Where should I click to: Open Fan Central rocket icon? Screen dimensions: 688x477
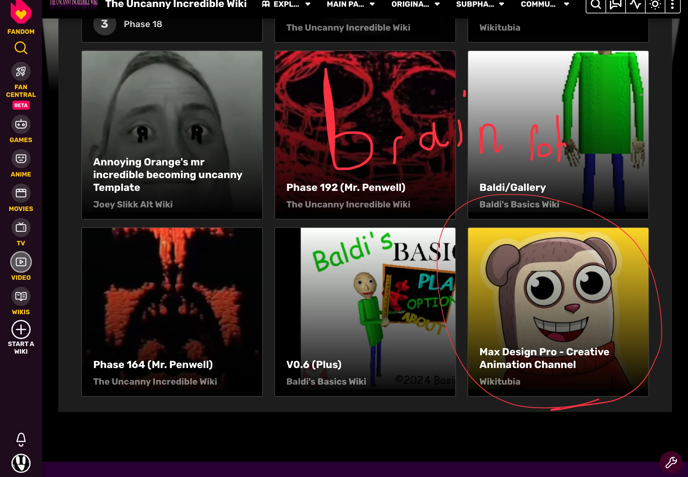[x=21, y=72]
